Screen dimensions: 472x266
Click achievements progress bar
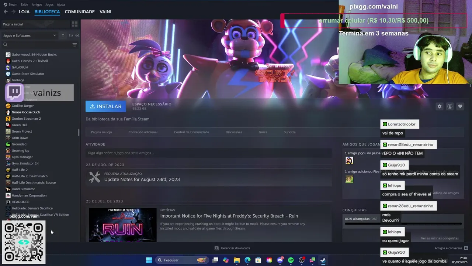point(403,224)
